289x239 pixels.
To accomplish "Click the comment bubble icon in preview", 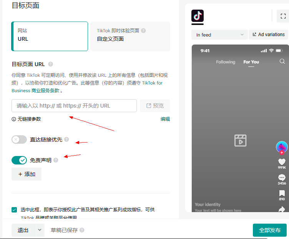I will 282,178.
